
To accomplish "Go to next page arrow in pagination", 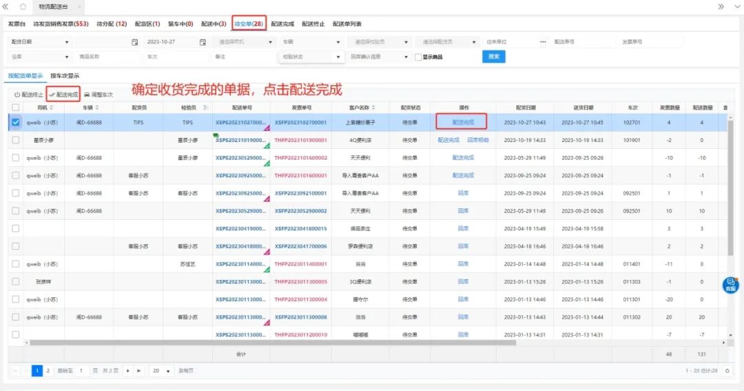I will [x=127, y=370].
